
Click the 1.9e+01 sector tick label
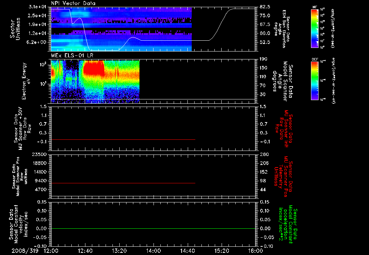coord(37,24)
